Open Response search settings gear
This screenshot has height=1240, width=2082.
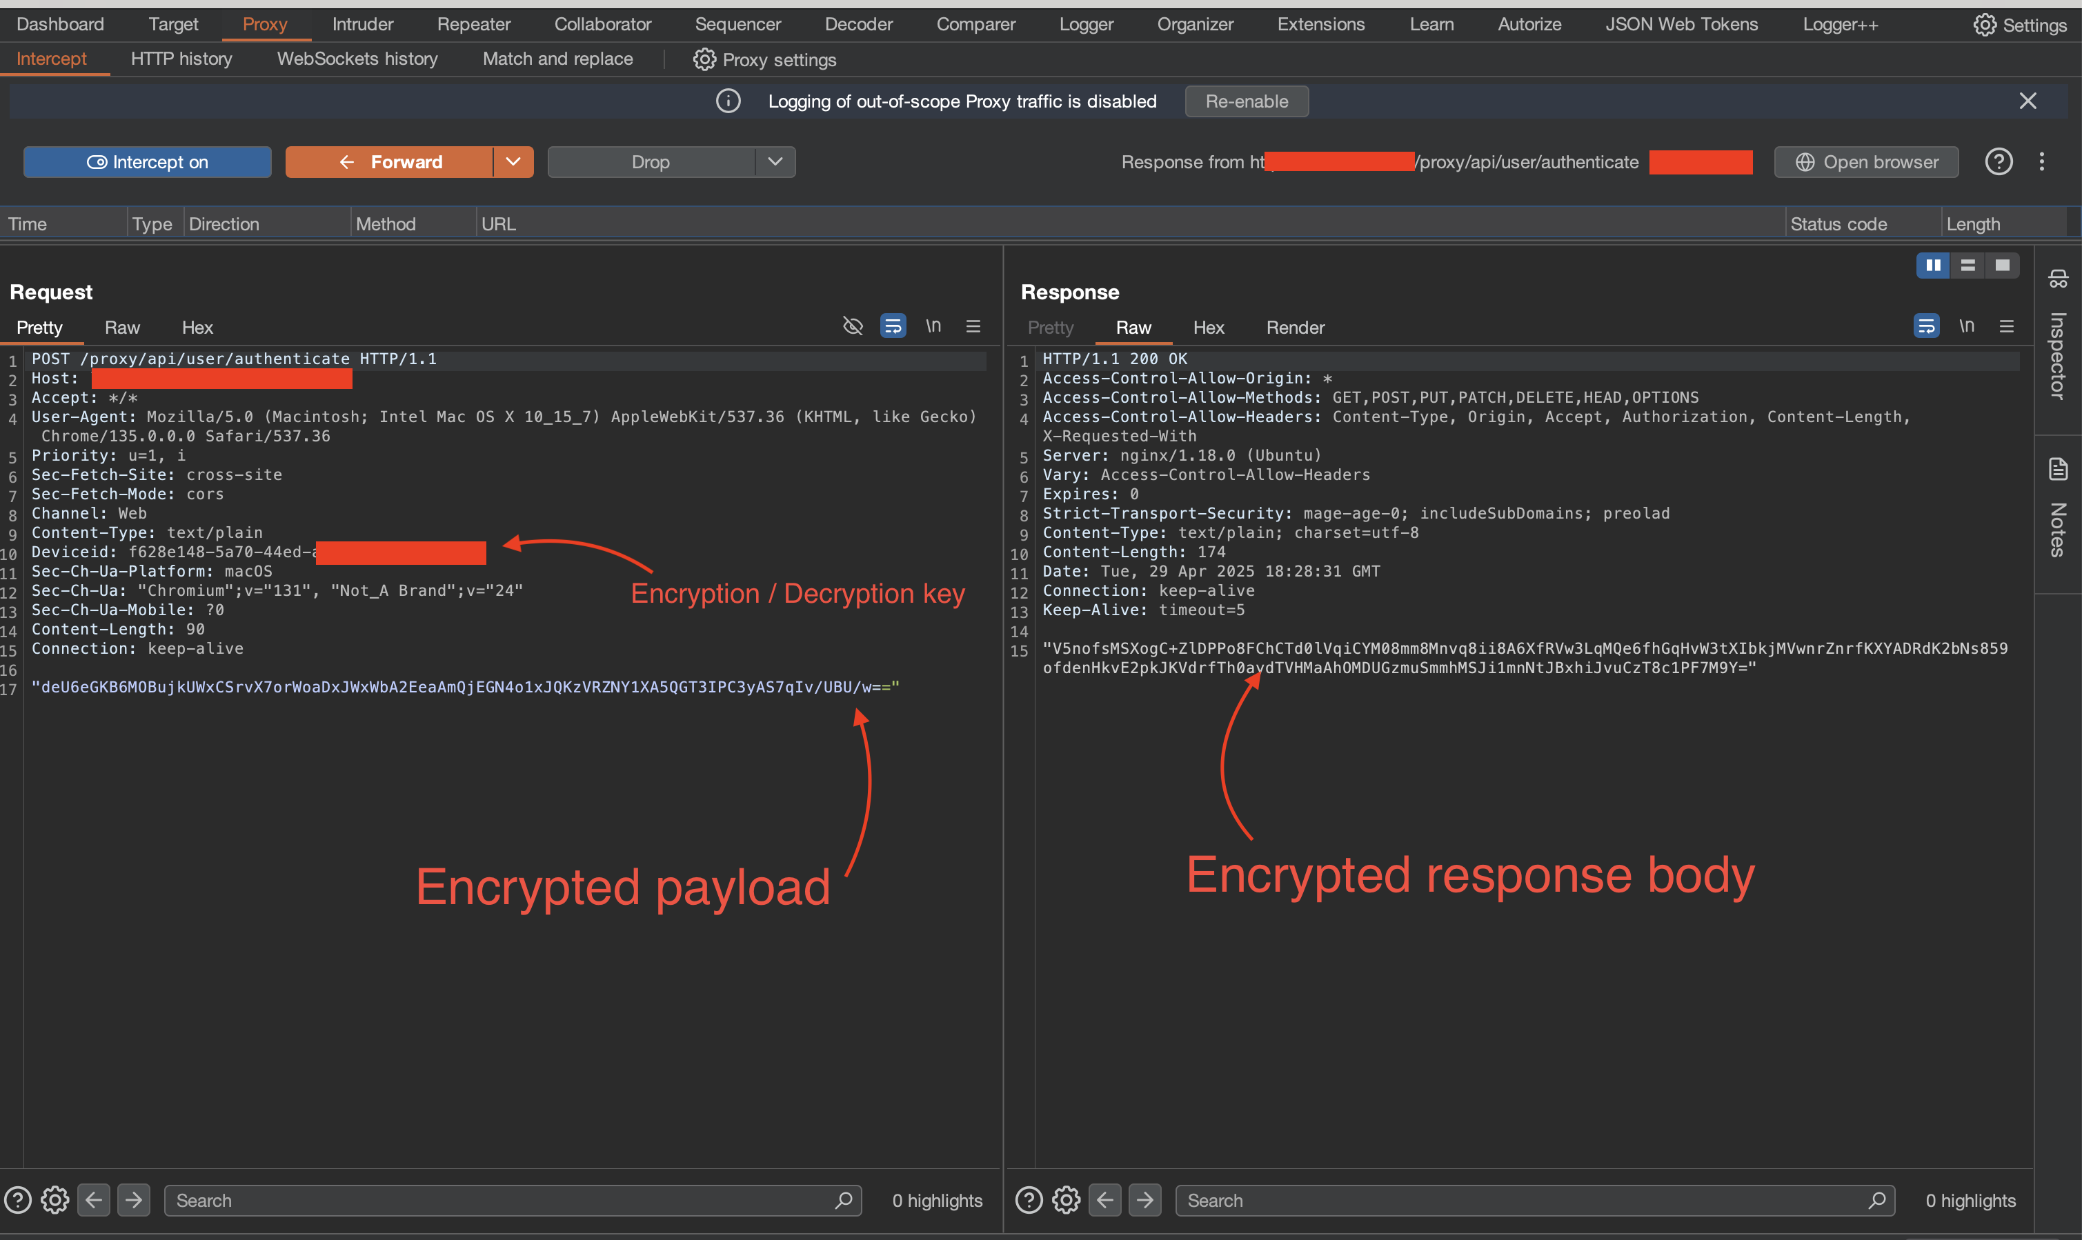click(x=1067, y=1201)
